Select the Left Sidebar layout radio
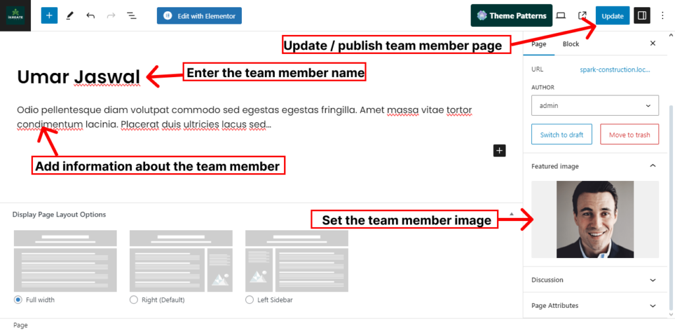Screen dimensions: 675x331 click(x=249, y=299)
